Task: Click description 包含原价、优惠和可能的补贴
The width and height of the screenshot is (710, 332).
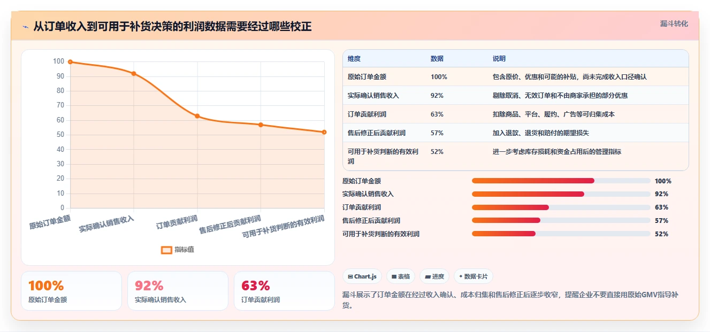Action: [570, 77]
